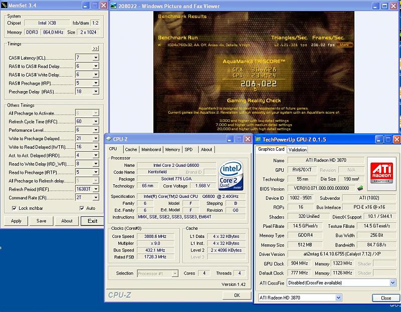
Task: Click the BIOS Version field in GPU-Z
Action: pyautogui.click(x=321, y=188)
